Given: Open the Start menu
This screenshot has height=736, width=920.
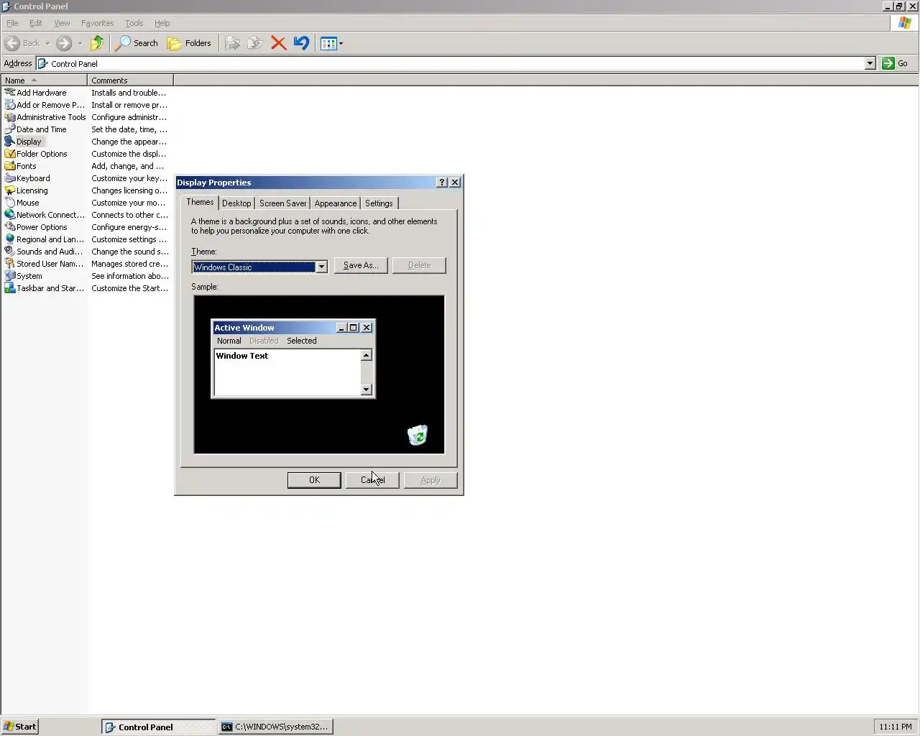Looking at the screenshot, I should pyautogui.click(x=19, y=727).
